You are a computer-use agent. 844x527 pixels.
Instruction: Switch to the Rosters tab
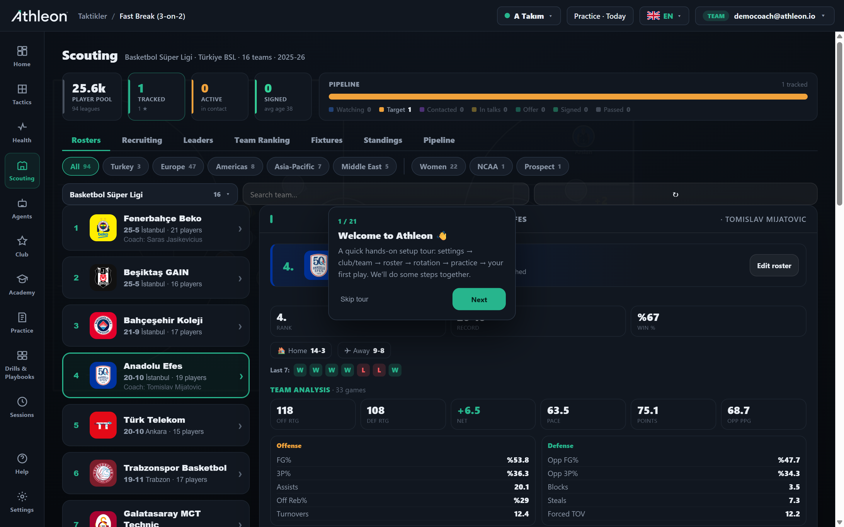point(86,140)
